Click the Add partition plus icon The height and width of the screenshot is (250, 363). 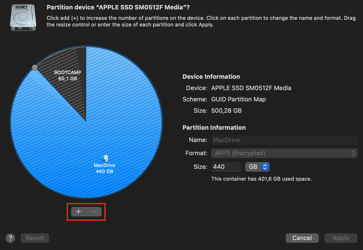(78, 211)
